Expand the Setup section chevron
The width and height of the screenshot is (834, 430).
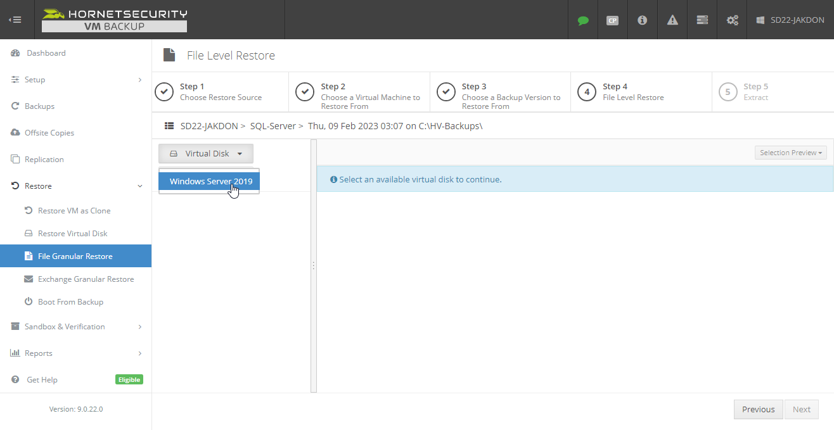click(139, 79)
